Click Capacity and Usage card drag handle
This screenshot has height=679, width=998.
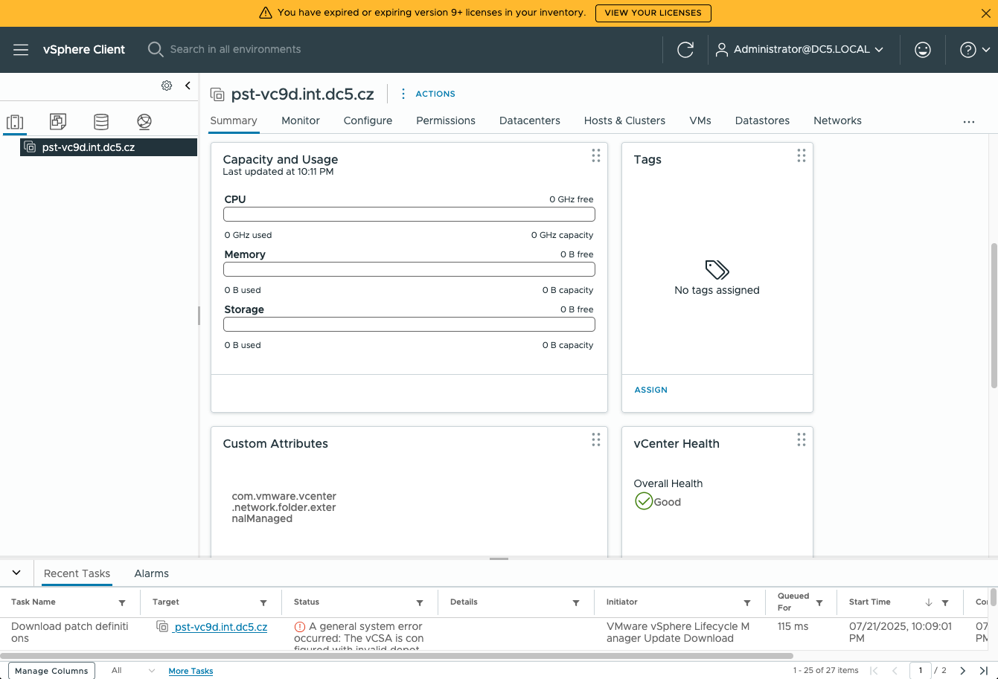[x=596, y=155]
